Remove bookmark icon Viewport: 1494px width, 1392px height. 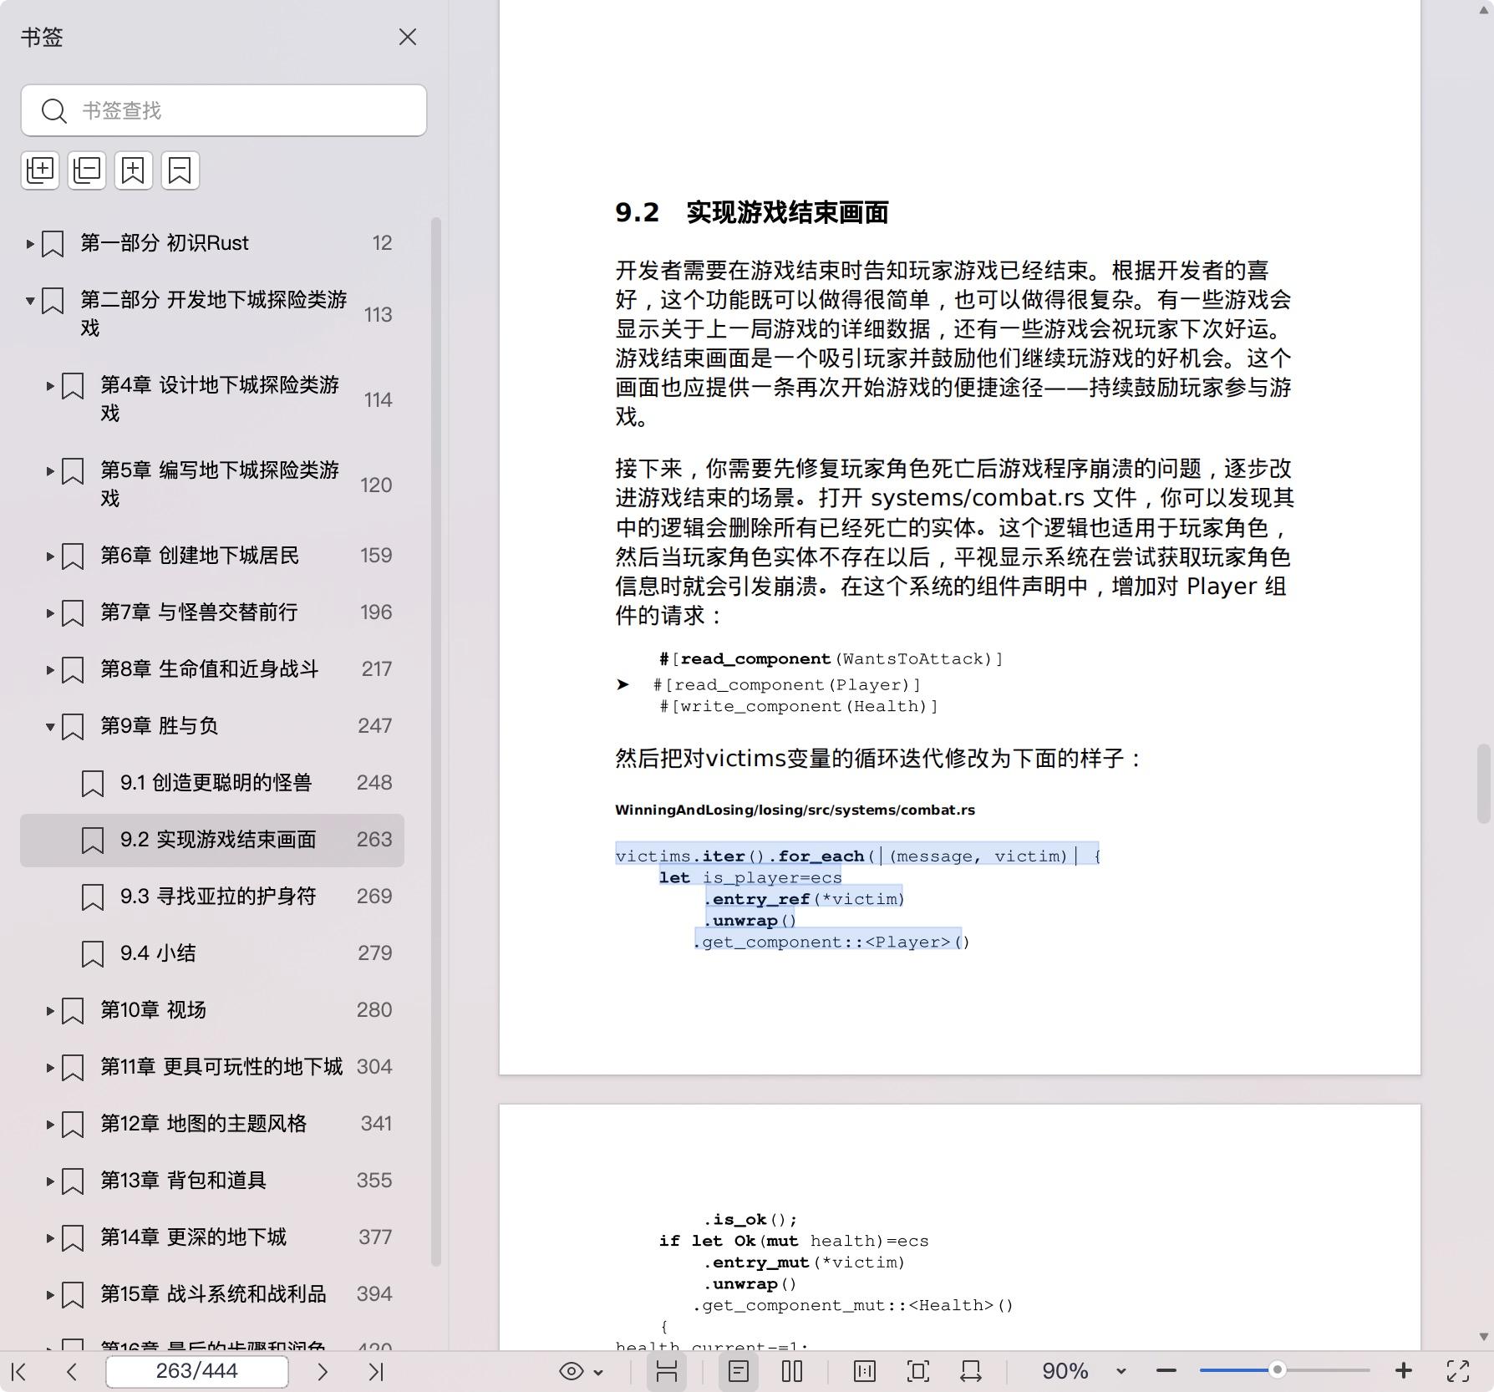[x=180, y=170]
